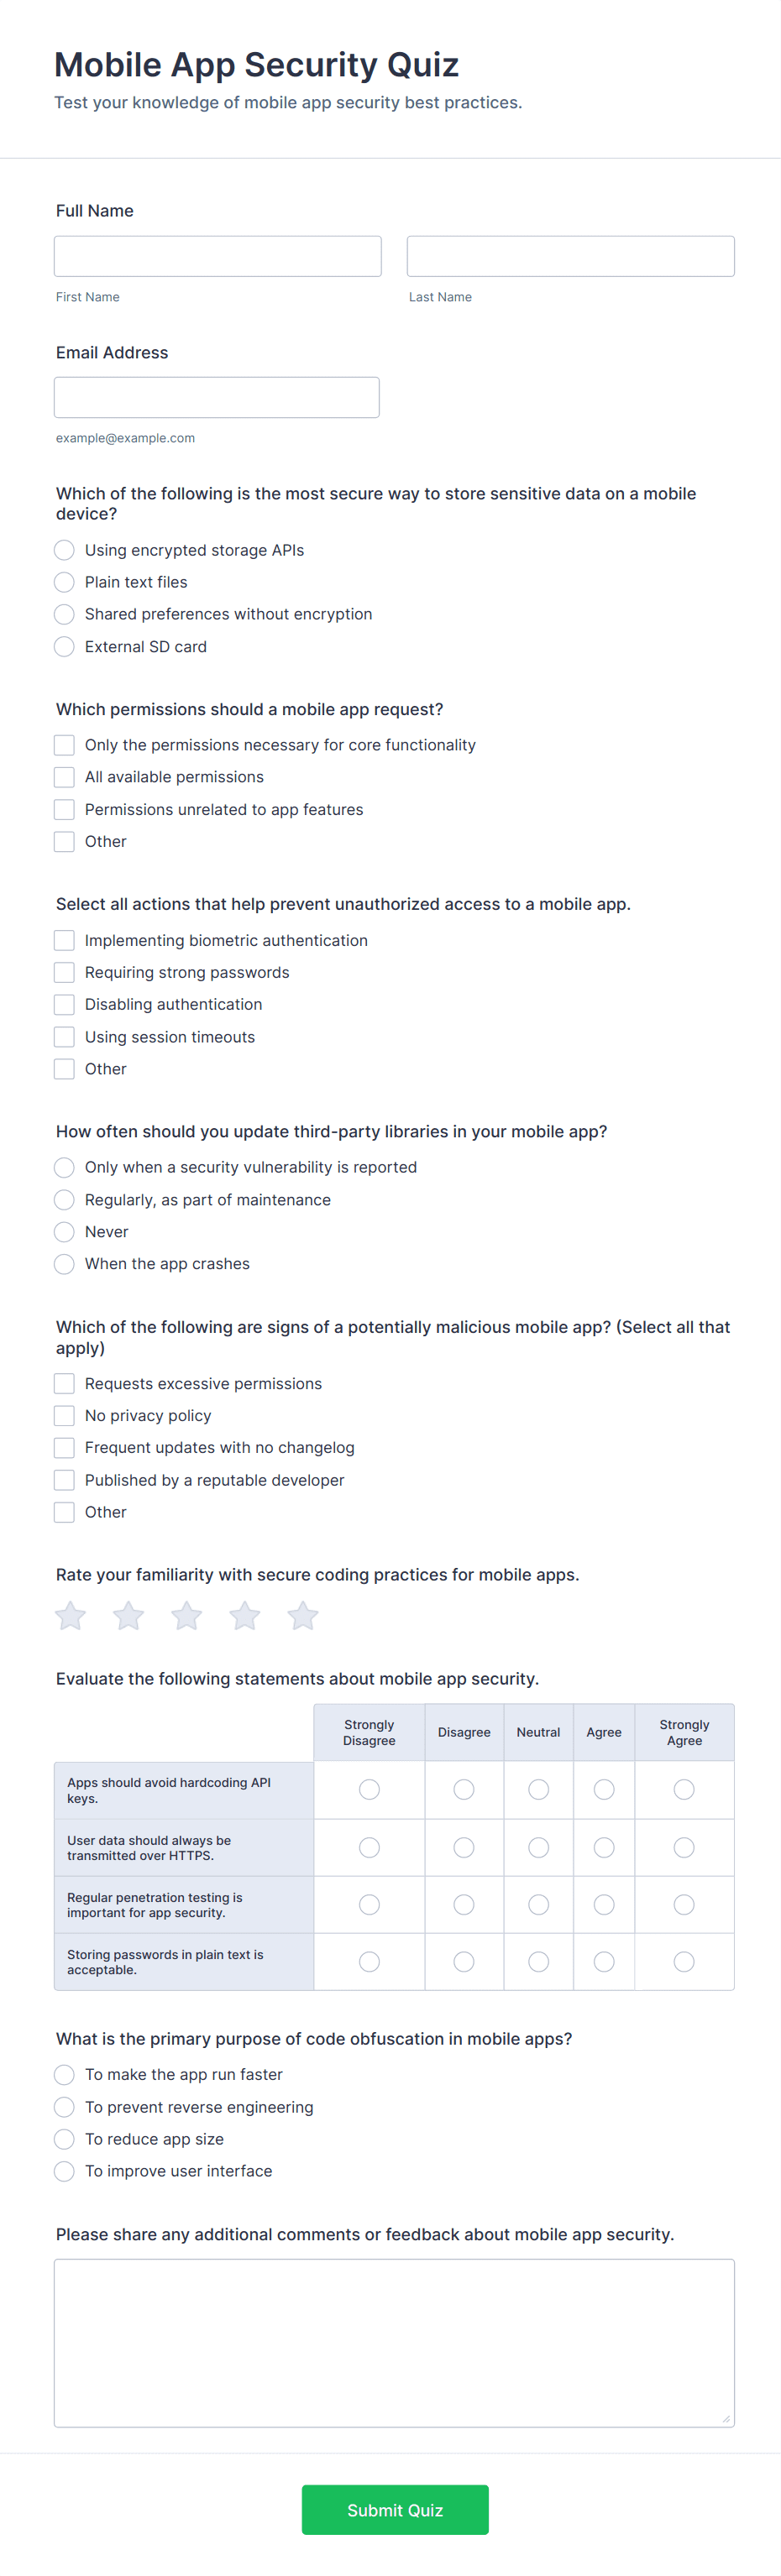Focus the First Name field
Image resolution: width=781 pixels, height=2576 pixels.
click(x=218, y=256)
